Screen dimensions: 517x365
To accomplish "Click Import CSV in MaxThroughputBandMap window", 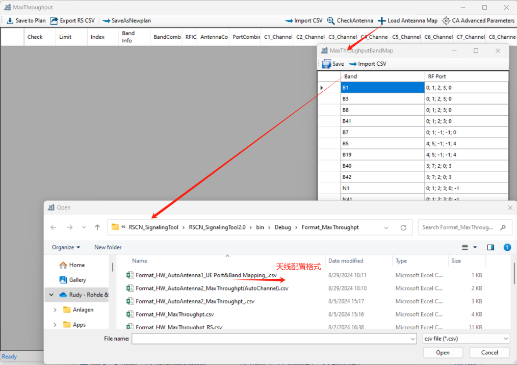I will (368, 64).
